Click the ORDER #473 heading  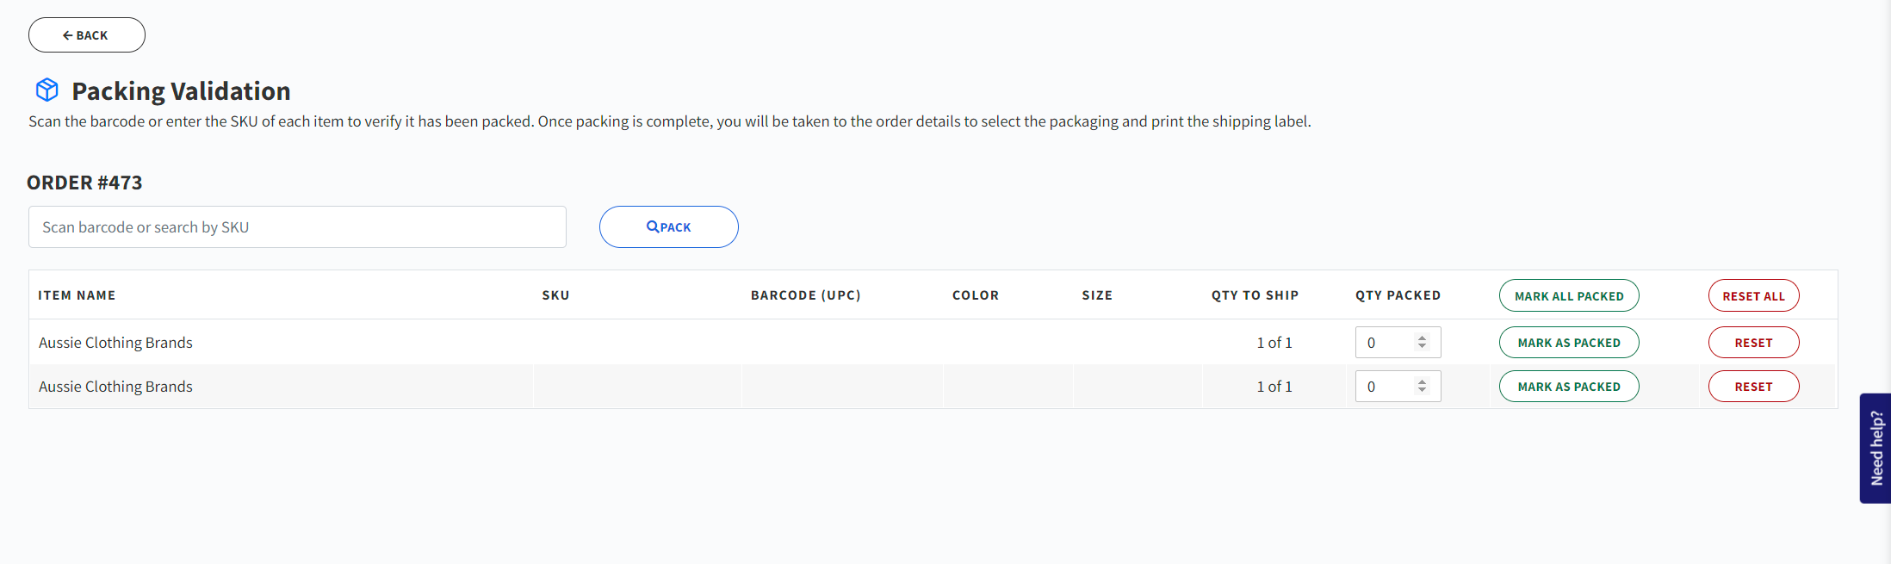coord(84,183)
